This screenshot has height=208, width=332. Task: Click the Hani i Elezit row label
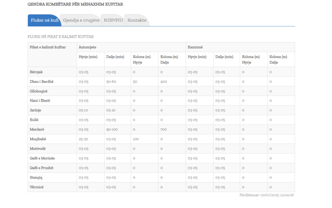pos(40,101)
